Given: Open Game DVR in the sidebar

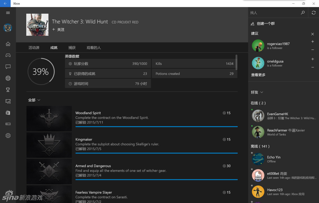Looking at the screenshot, I should pyautogui.click(x=8, y=101).
